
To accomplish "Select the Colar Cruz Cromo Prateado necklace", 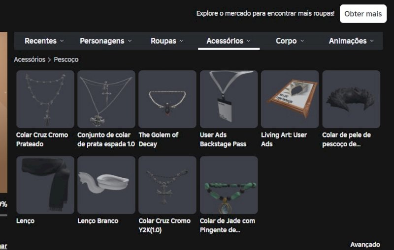I will tap(45, 99).
